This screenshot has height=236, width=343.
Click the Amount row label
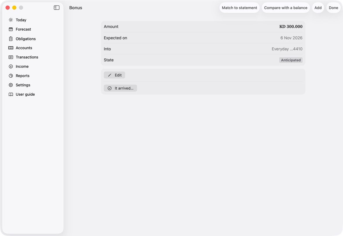pos(111,26)
